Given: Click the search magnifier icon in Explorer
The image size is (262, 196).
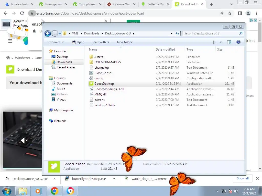Looking at the screenshot, I should pos(241,33).
